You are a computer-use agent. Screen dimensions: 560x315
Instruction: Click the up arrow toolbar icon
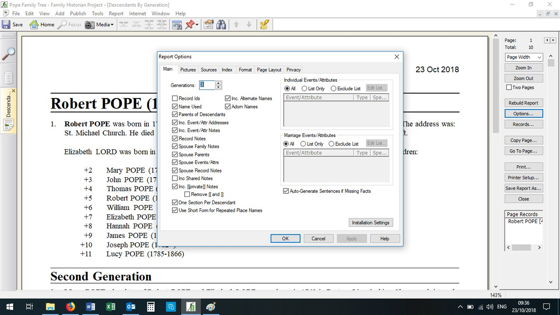[x=236, y=24]
